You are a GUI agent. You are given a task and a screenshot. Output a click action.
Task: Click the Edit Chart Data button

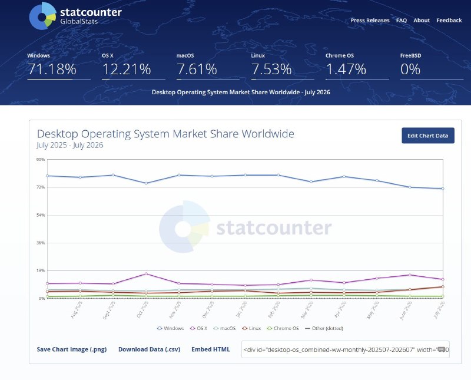[x=428, y=136]
